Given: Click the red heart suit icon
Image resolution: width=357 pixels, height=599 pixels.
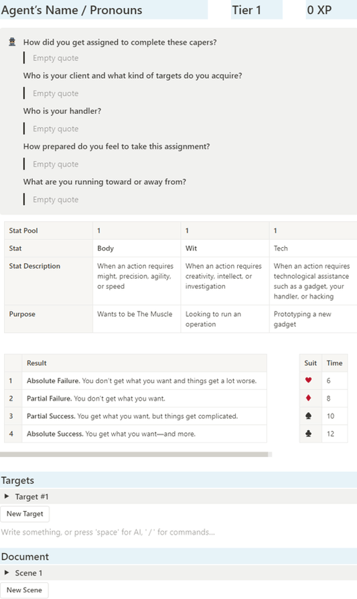Looking at the screenshot, I should (x=309, y=380).
